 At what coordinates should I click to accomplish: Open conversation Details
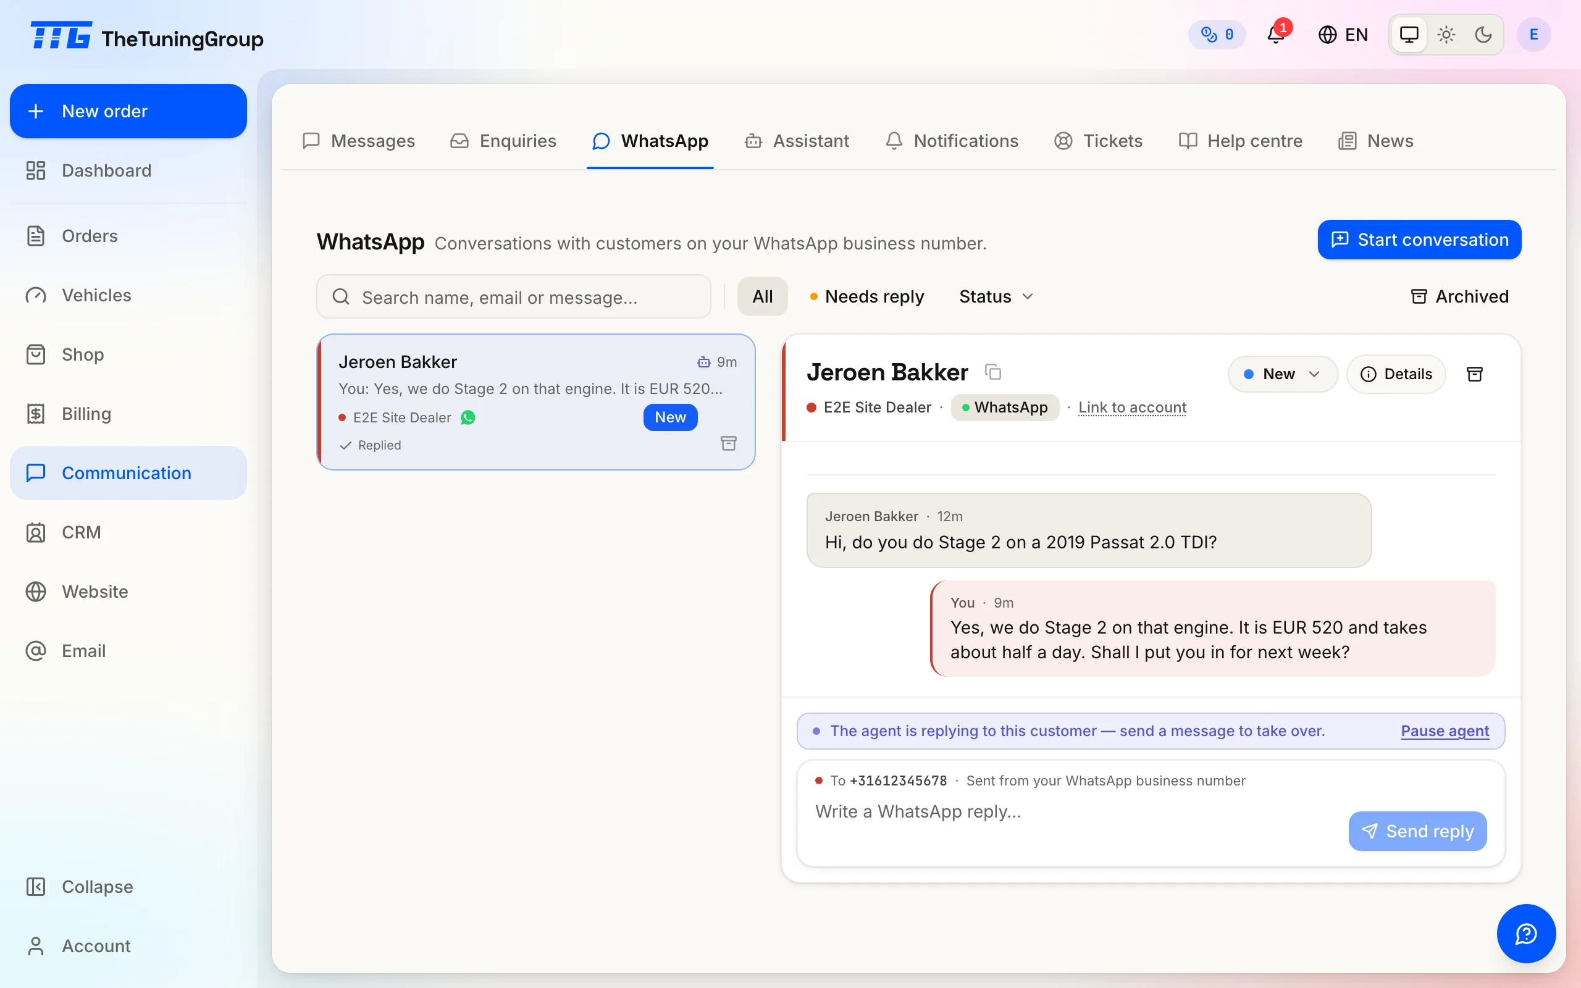pyautogui.click(x=1396, y=374)
